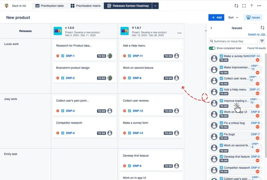Open TO DO status on DNP-12 card

(168, 111)
